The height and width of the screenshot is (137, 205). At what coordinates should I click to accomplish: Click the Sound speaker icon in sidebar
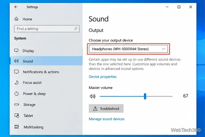tap(16, 61)
